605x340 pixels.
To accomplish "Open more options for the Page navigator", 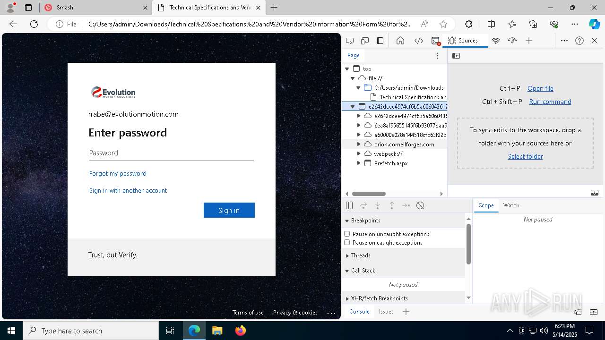I will (x=438, y=56).
